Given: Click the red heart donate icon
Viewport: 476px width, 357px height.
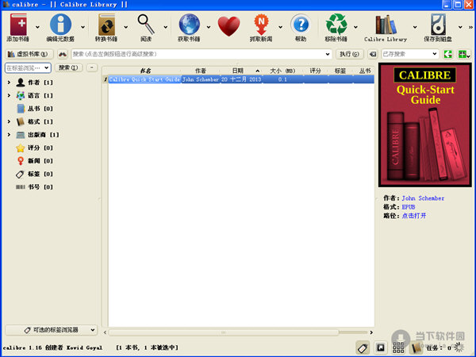Looking at the screenshot, I should (229, 26).
